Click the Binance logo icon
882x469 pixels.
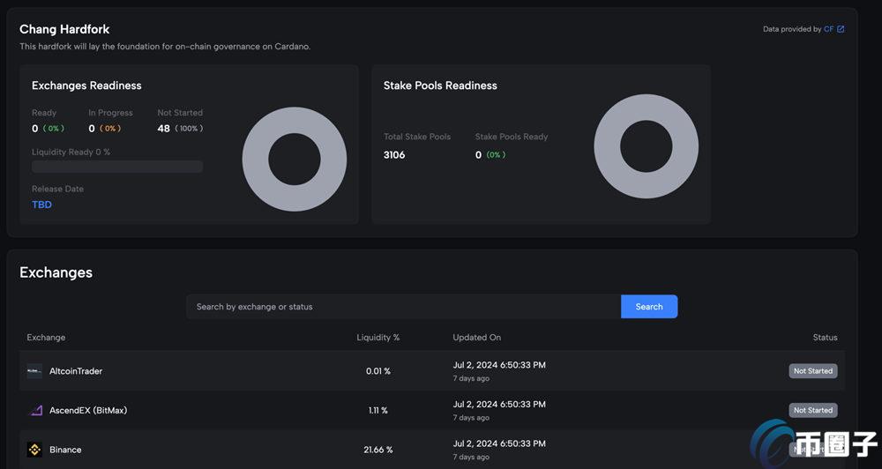pos(34,450)
